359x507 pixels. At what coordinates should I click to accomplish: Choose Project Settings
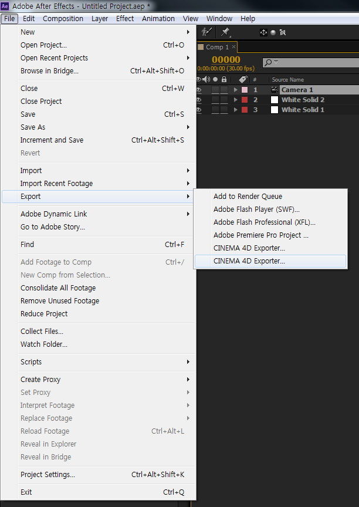tap(99, 474)
